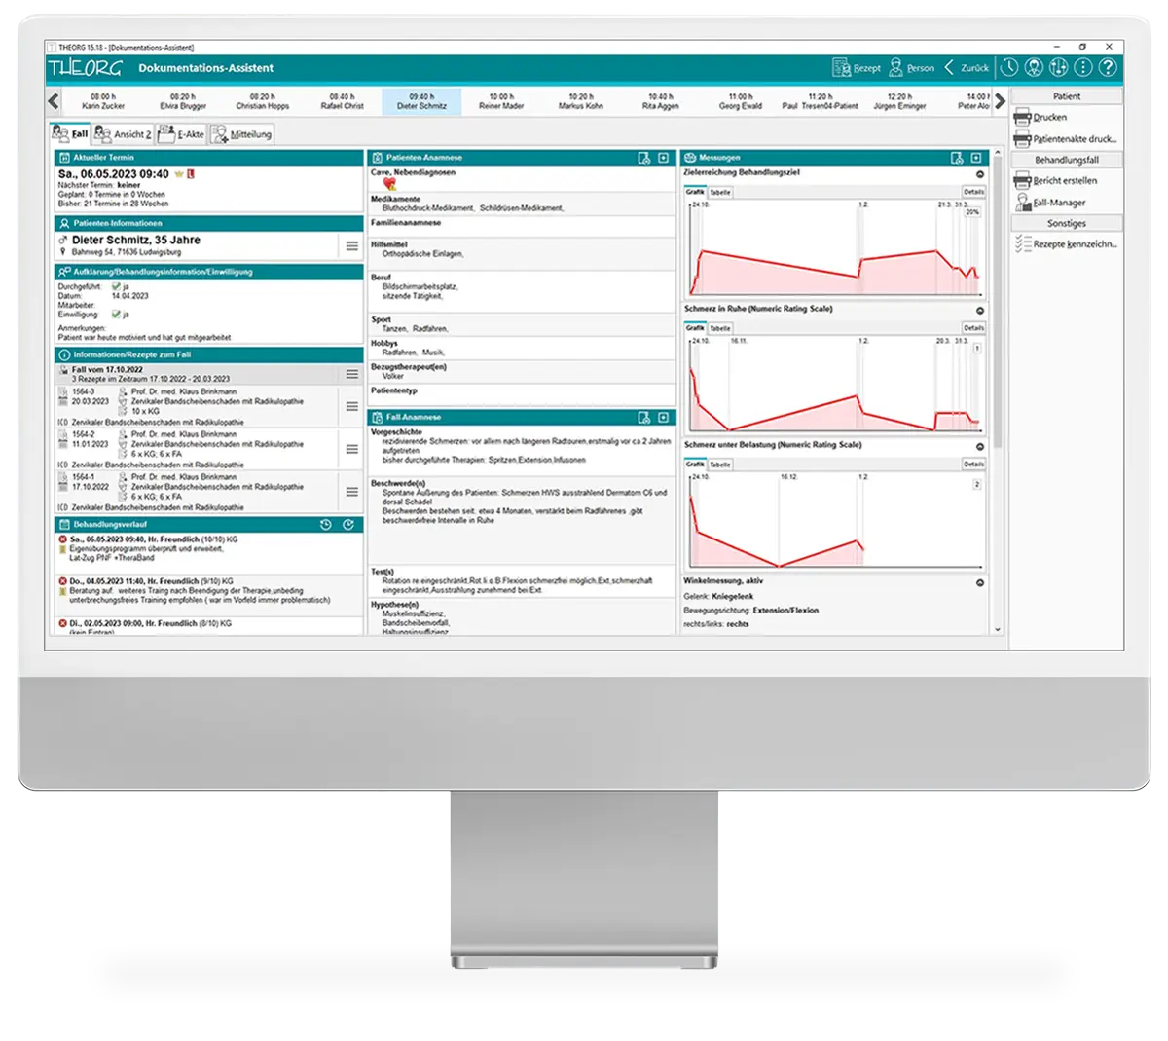Image resolution: width=1168 pixels, height=1041 pixels.
Task: Click the slider settings icon in header
Action: click(x=1058, y=67)
